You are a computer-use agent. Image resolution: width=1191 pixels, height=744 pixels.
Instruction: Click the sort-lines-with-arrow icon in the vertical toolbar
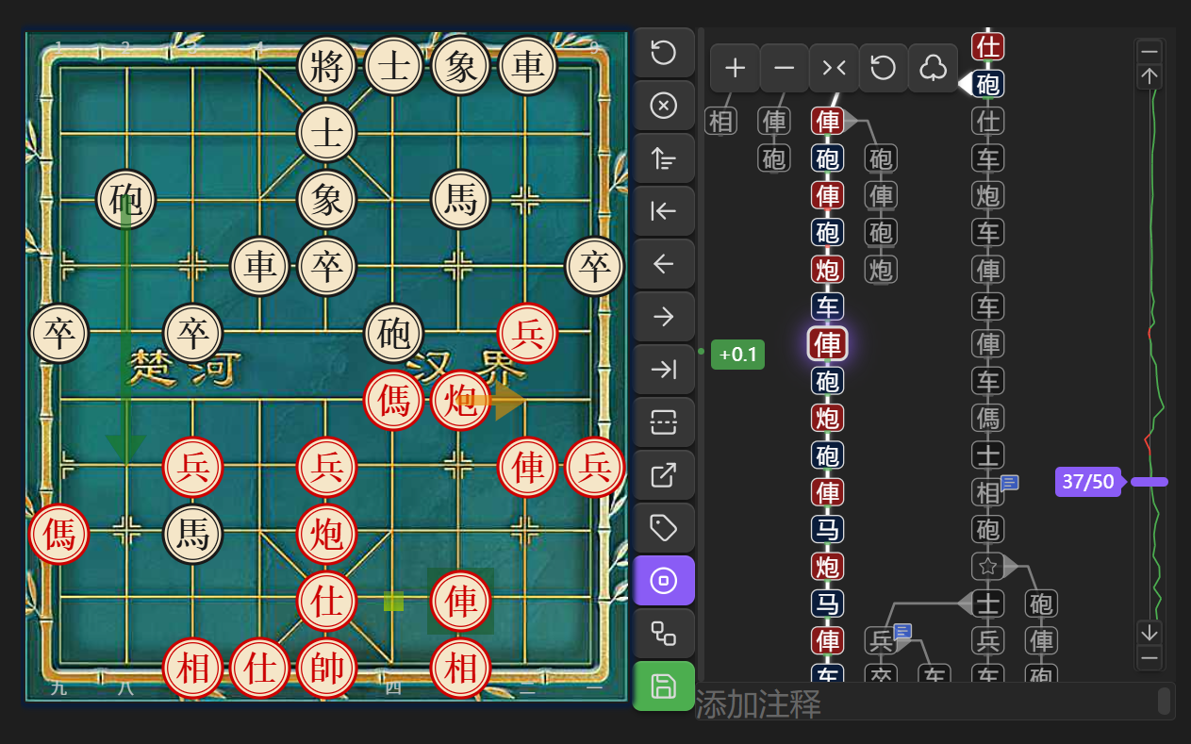point(664,157)
